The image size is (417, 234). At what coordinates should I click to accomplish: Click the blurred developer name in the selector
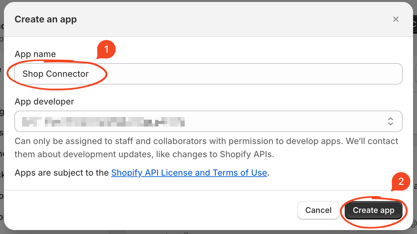[103, 122]
